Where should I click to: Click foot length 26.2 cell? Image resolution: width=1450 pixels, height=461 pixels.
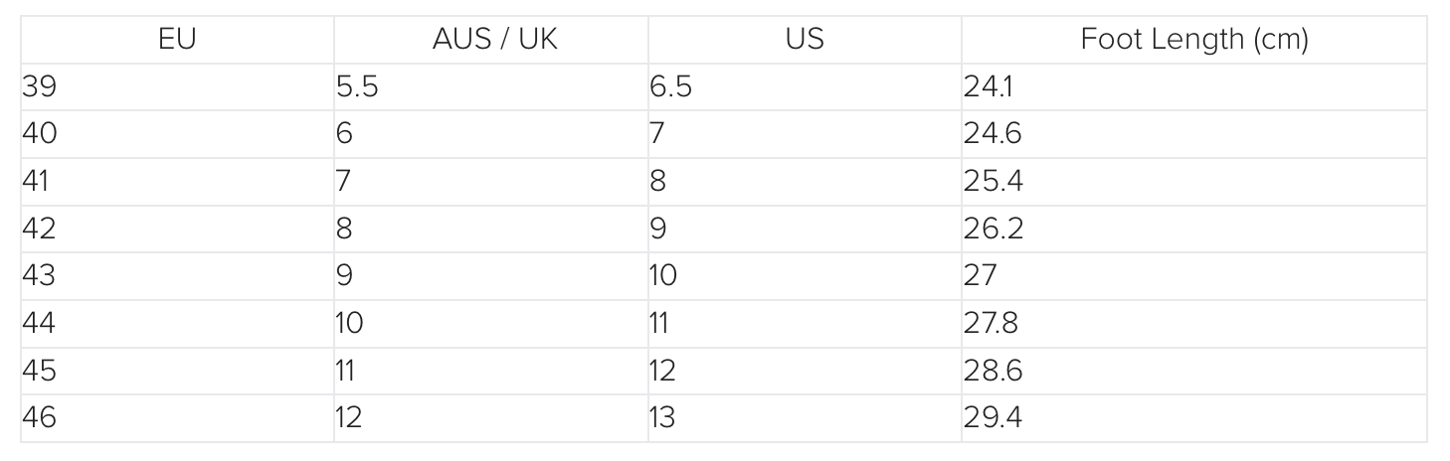click(993, 230)
